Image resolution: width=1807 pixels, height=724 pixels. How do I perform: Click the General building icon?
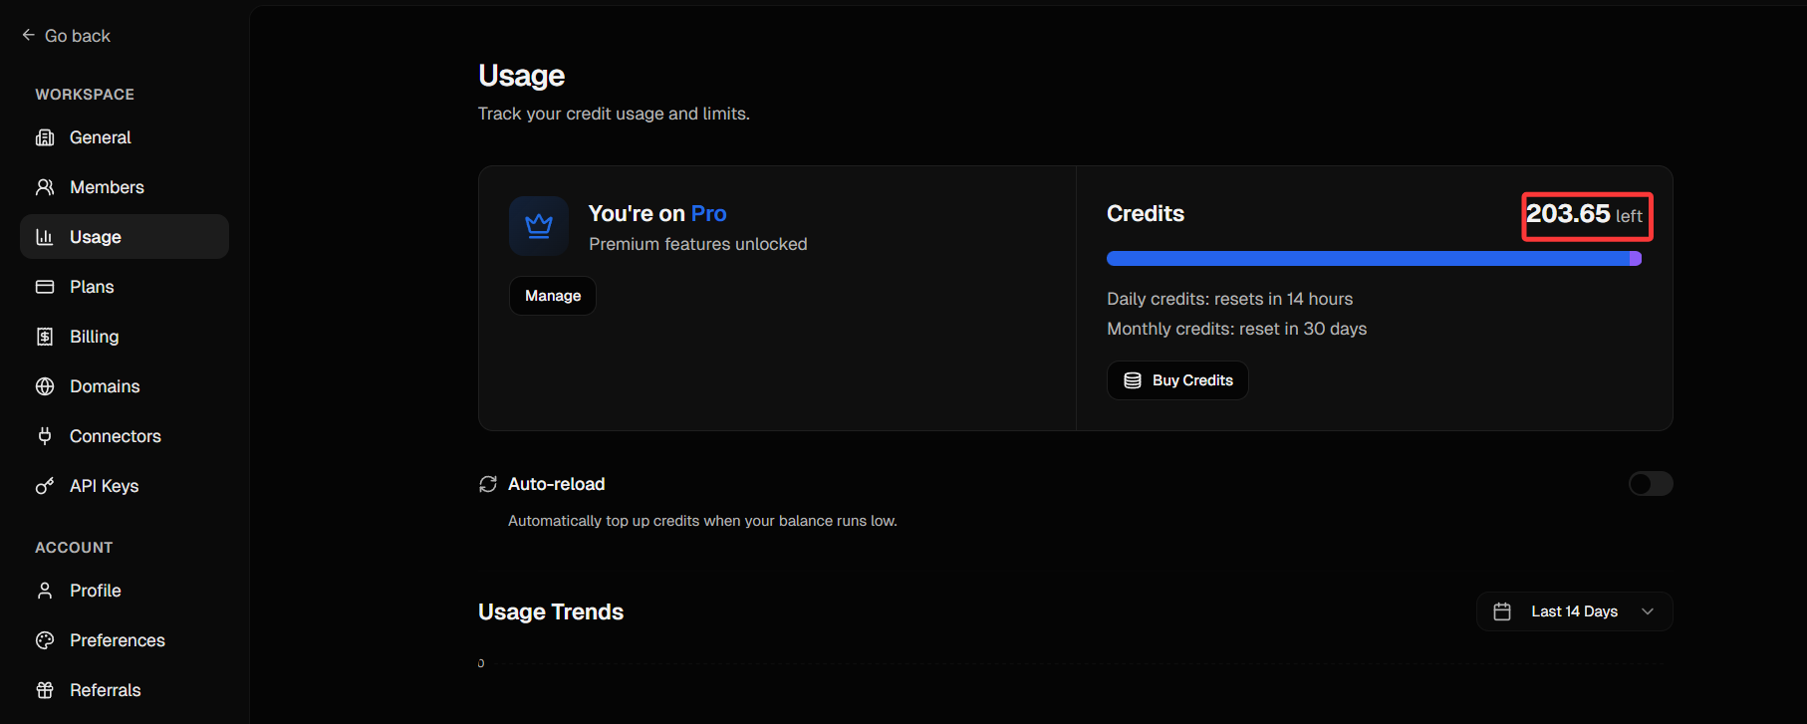(45, 137)
